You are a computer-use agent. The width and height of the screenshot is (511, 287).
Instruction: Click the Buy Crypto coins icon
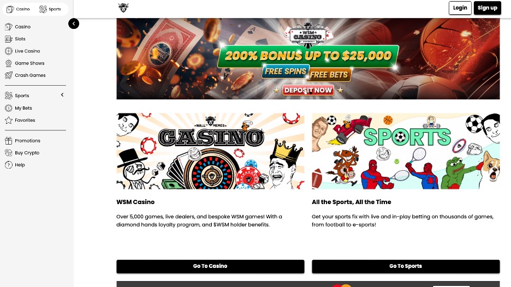(x=9, y=153)
